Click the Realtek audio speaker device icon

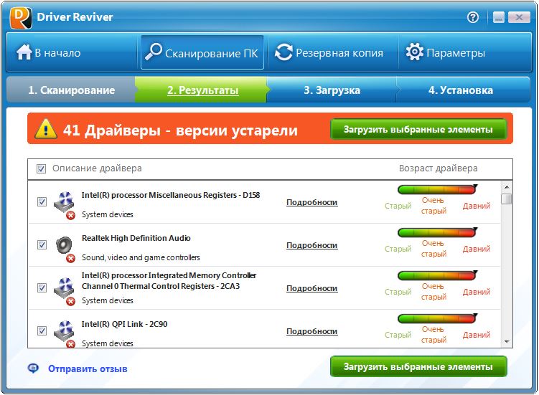[x=65, y=245]
